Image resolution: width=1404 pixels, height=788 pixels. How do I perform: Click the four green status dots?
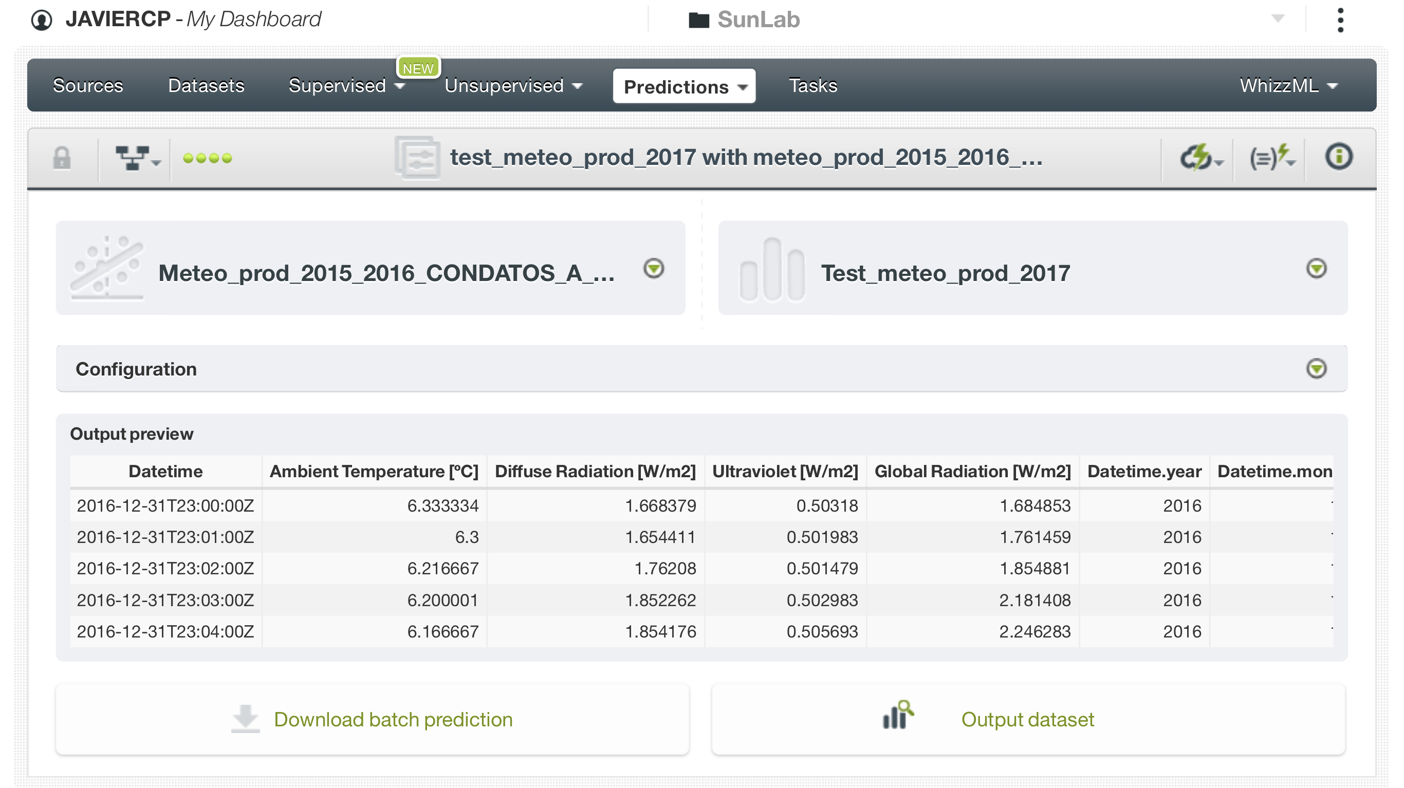tap(207, 159)
